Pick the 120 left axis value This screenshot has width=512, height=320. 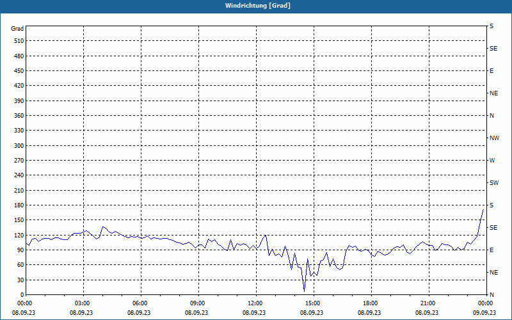coord(19,235)
